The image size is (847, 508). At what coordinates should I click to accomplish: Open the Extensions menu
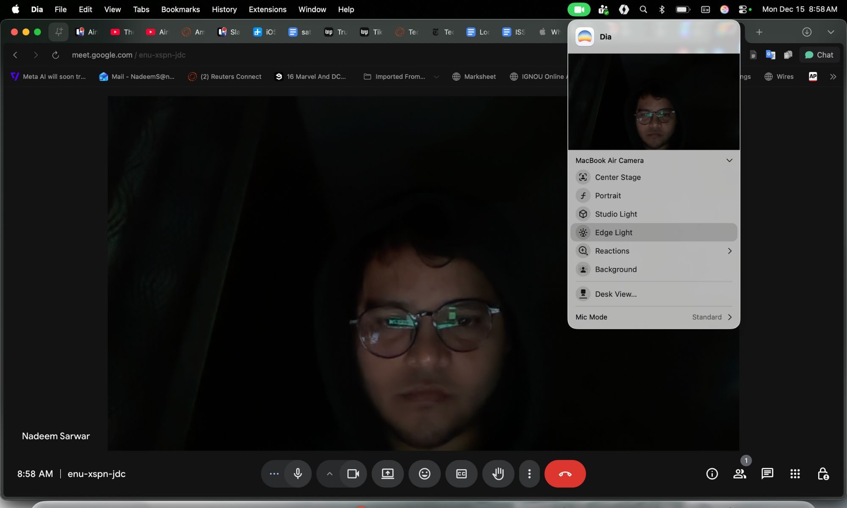point(267,9)
